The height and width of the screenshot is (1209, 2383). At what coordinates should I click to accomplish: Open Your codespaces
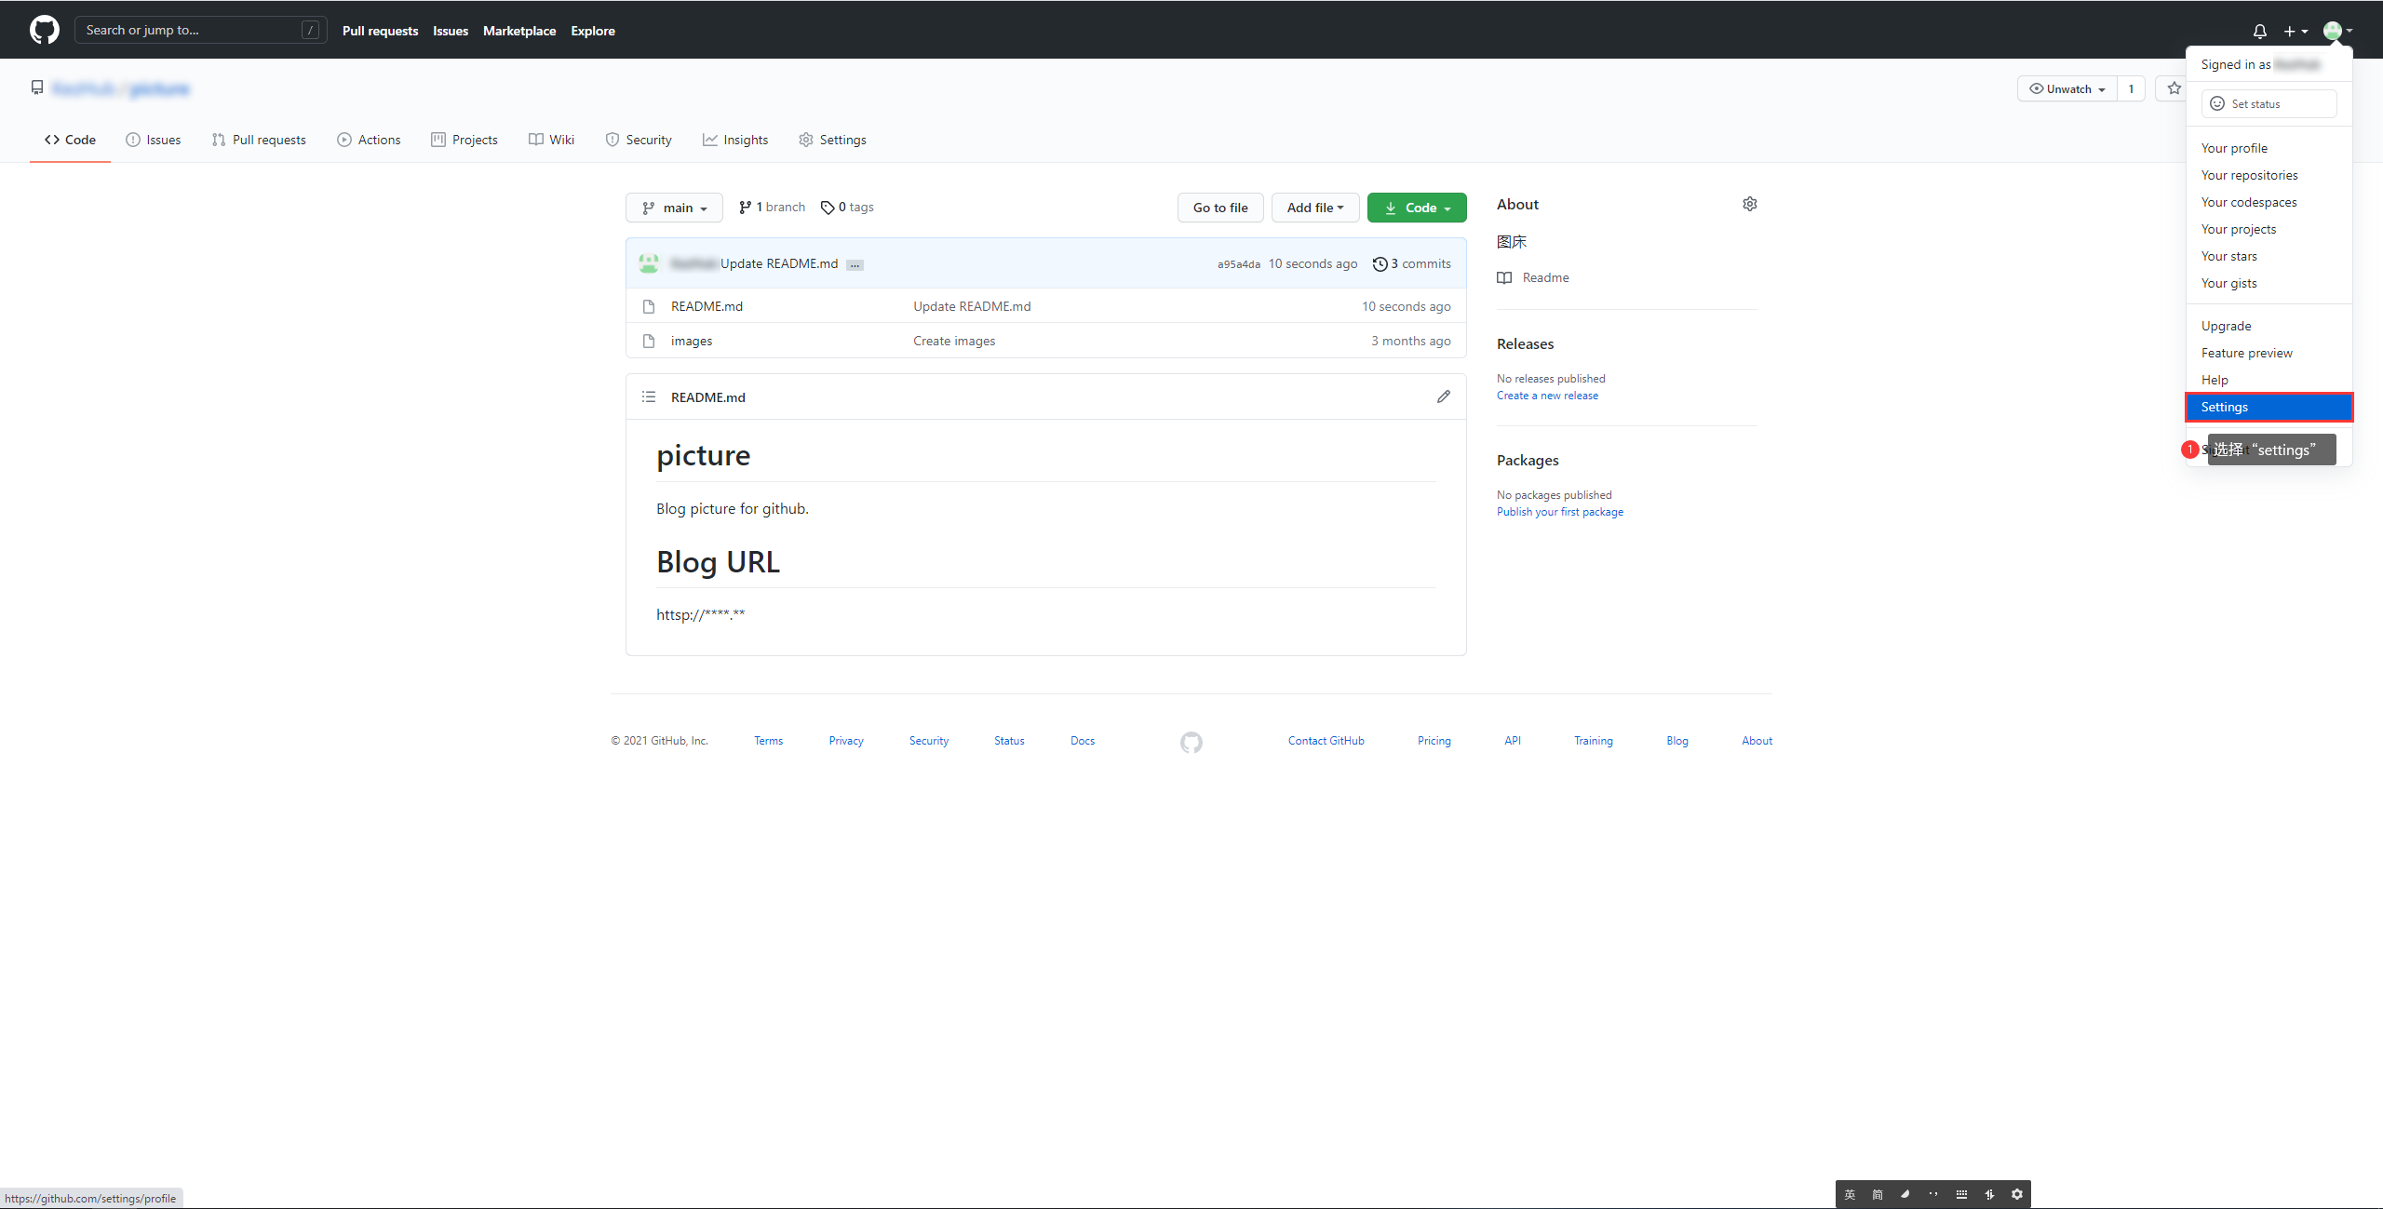[2269, 202]
